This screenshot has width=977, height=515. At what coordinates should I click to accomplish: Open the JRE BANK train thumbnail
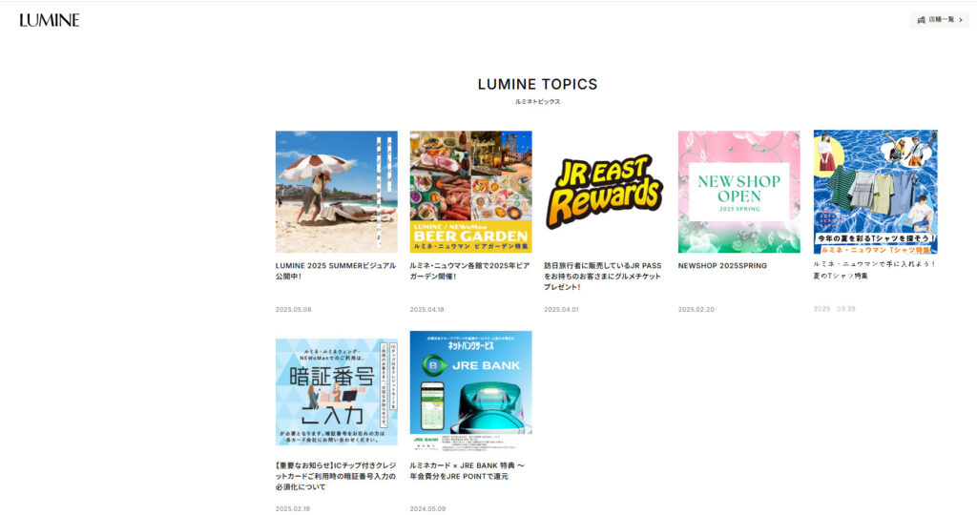[471, 391]
